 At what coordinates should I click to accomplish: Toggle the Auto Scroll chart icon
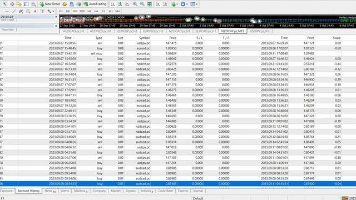158,4
